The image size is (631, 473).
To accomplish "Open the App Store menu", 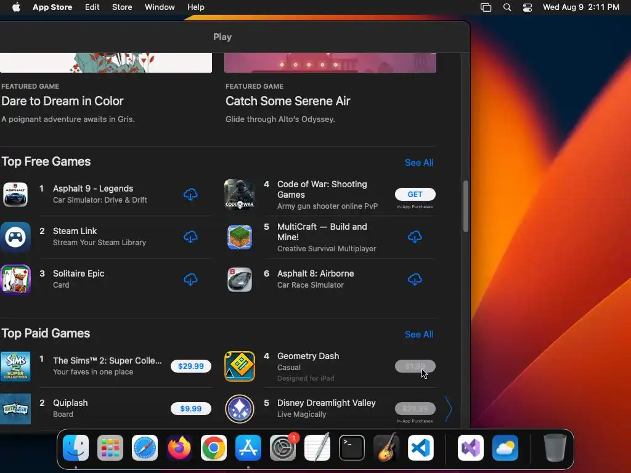I will [x=52, y=7].
